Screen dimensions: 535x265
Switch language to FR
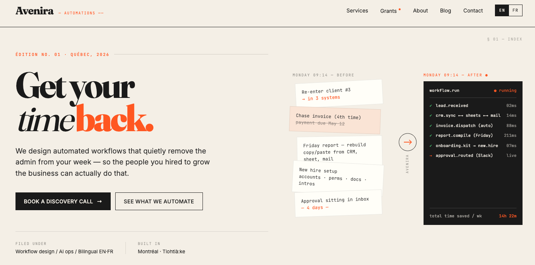(x=515, y=11)
